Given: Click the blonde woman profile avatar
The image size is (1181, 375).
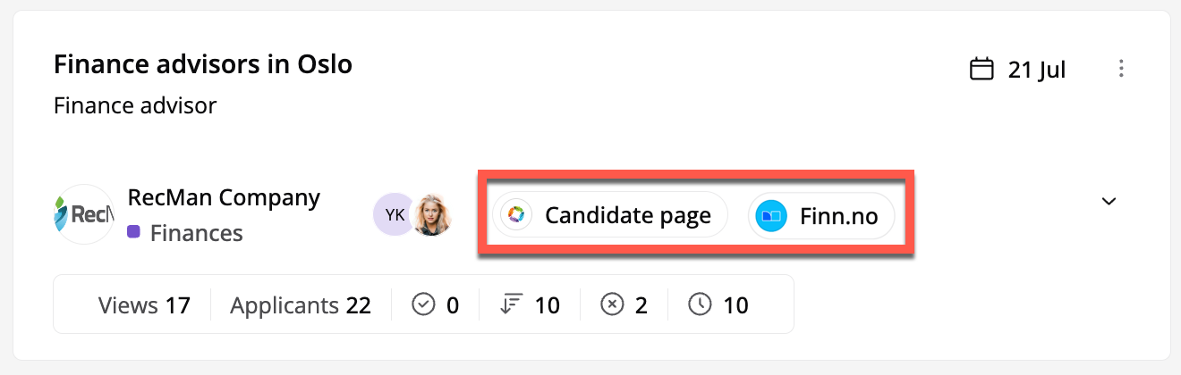Looking at the screenshot, I should [431, 214].
